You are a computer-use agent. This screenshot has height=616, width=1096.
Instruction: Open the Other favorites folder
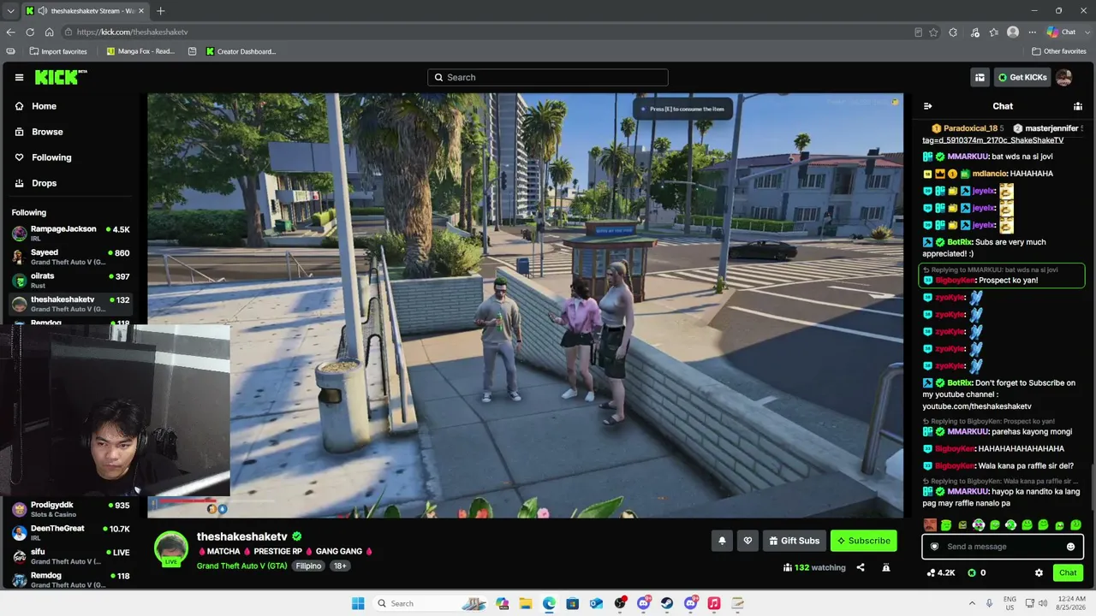(1059, 51)
